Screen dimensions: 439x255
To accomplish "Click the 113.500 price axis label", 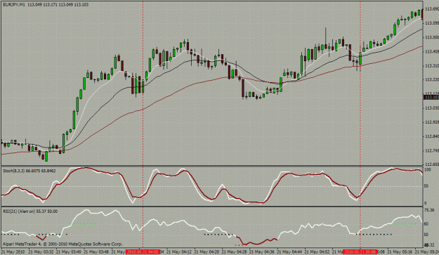I will pyautogui.click(x=432, y=37).
